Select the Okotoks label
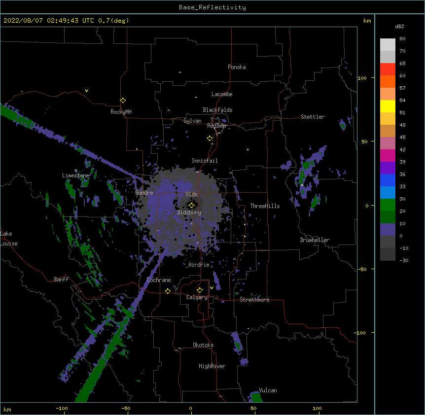The width and height of the screenshot is (425, 415). pos(203,345)
